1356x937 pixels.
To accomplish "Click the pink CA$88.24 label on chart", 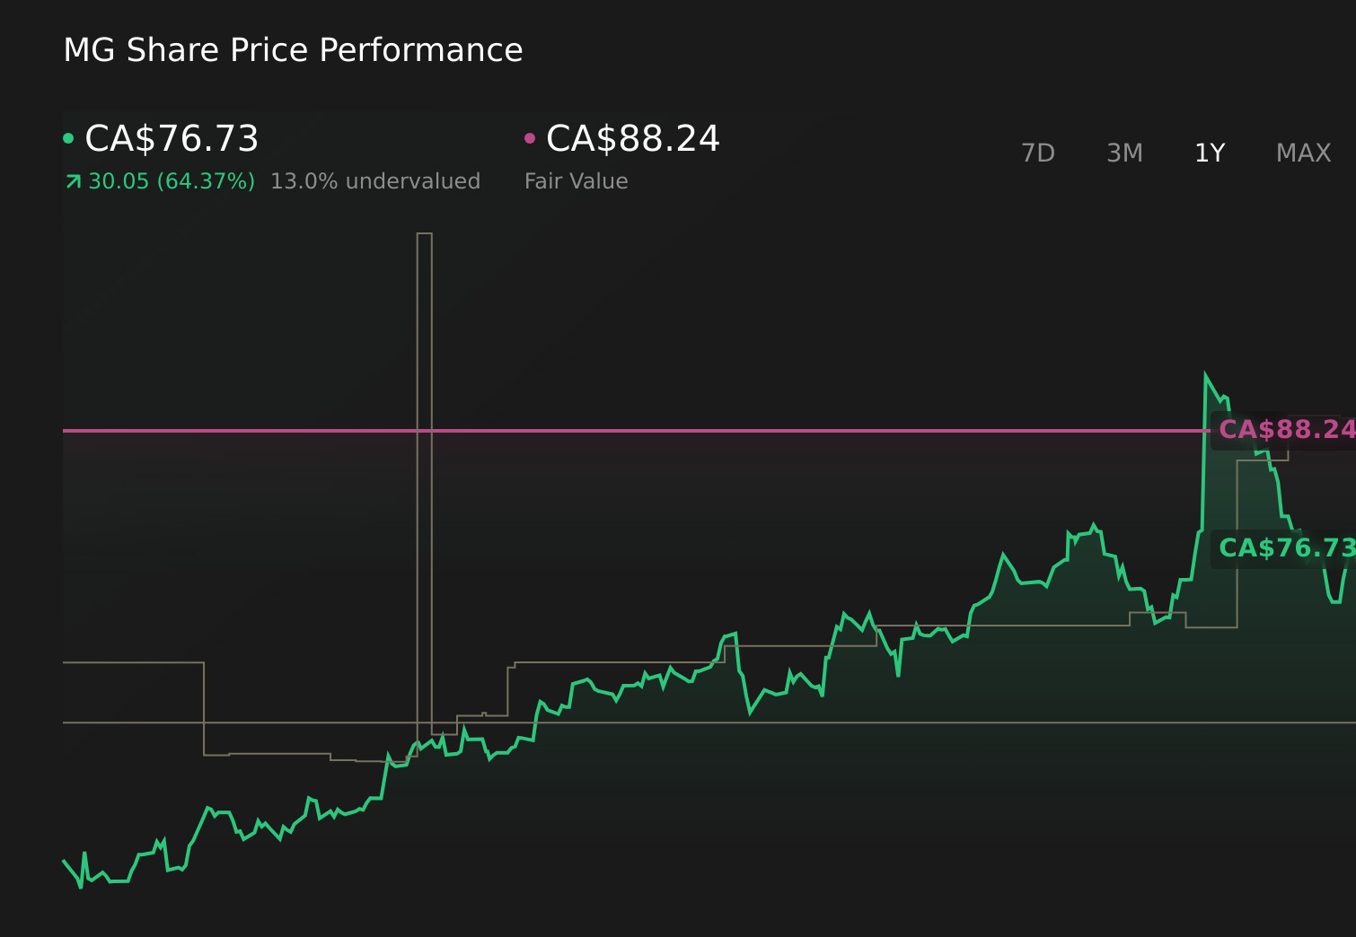I will (1285, 430).
